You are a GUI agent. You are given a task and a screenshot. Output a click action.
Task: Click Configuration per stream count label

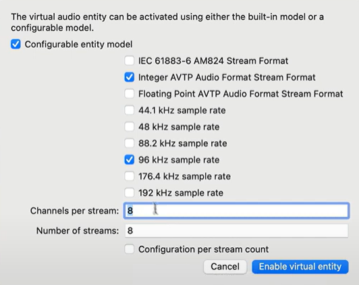203,249
